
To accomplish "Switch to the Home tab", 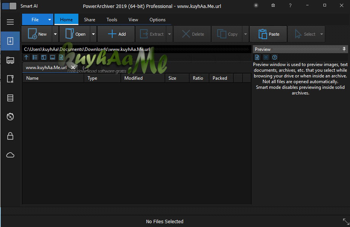I will 66,20.
